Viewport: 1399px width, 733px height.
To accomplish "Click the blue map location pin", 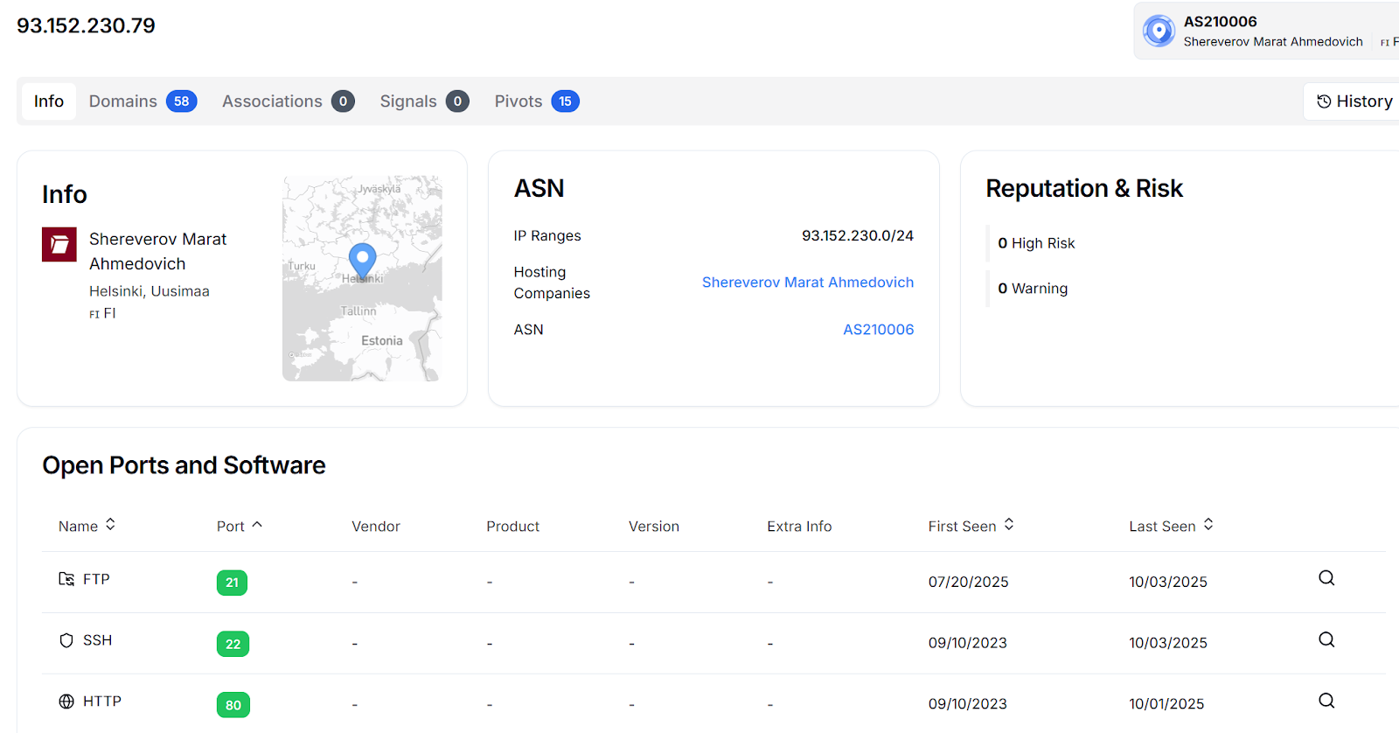I will [362, 260].
